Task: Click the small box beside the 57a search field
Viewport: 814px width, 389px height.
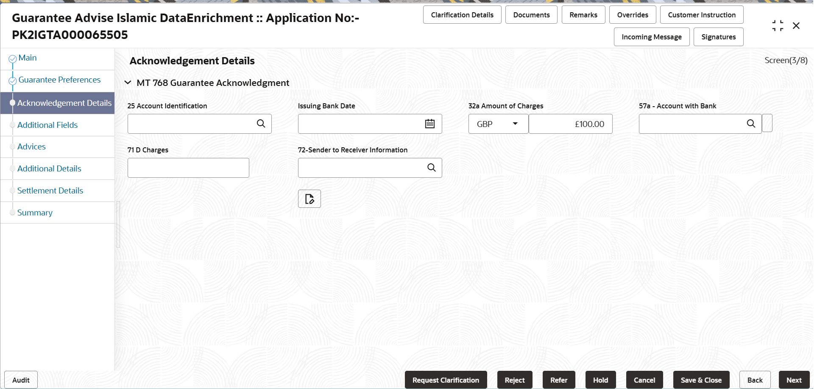Action: tap(767, 123)
